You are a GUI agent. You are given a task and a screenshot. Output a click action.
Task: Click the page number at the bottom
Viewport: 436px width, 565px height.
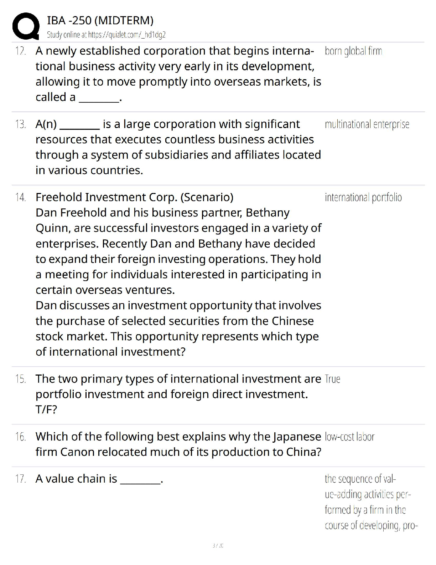[218, 545]
